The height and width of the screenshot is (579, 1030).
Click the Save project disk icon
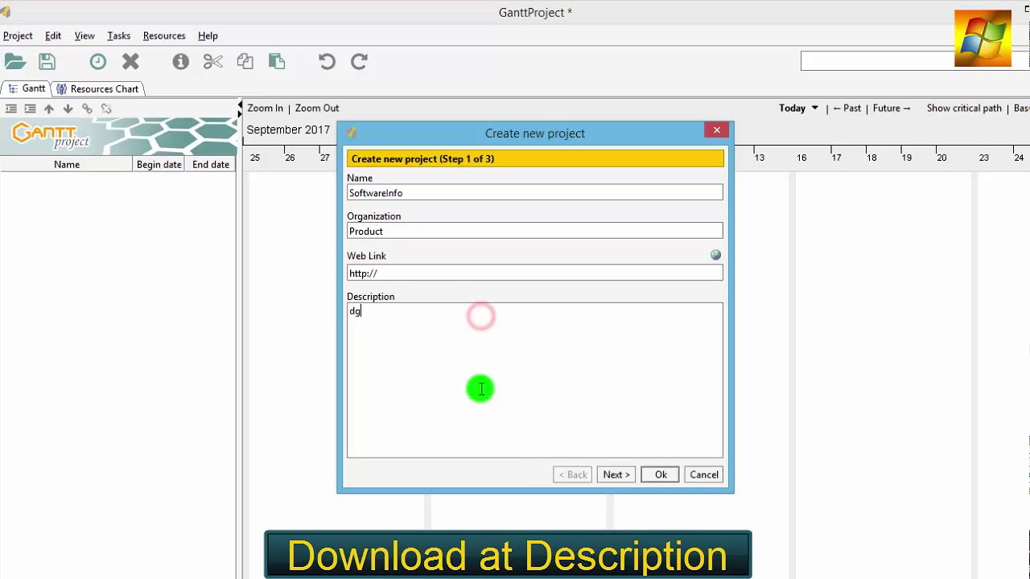47,61
